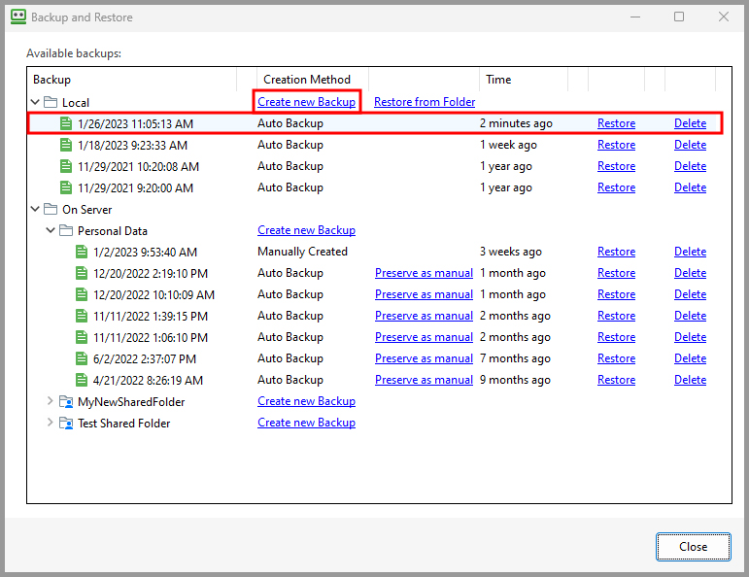The image size is (749, 577).
Task: Click file icon of 6/2/2022 2:37:07 PM backup
Action: 82,358
